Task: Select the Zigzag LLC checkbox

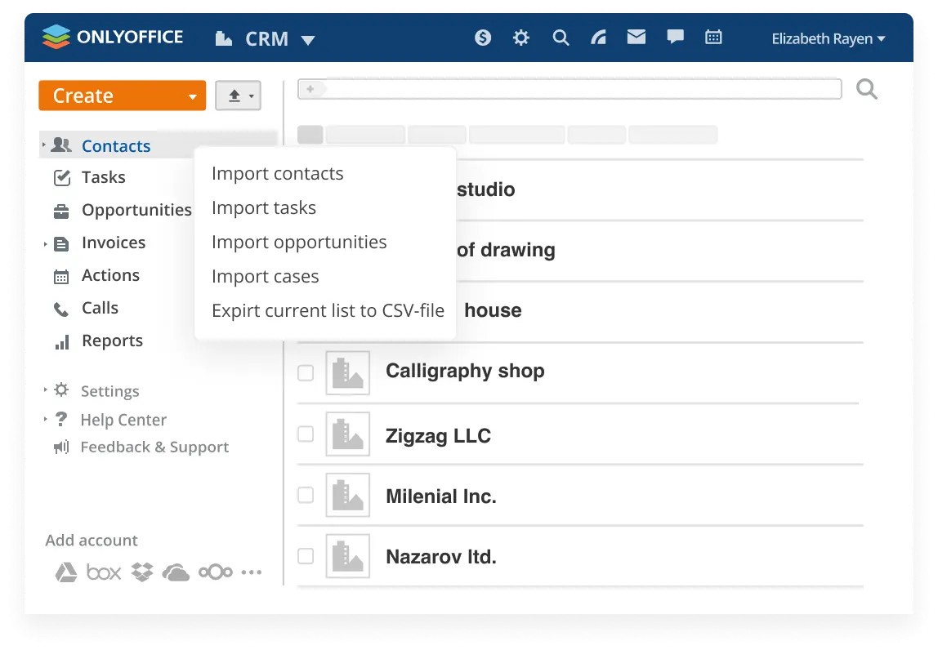Action: click(306, 434)
